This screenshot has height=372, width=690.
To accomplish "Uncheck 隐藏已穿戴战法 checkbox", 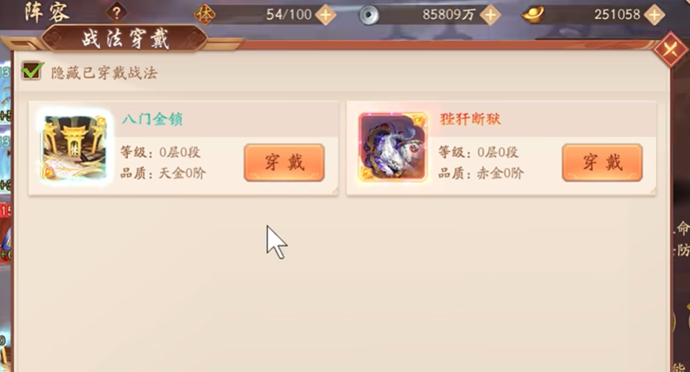I will [x=32, y=70].
